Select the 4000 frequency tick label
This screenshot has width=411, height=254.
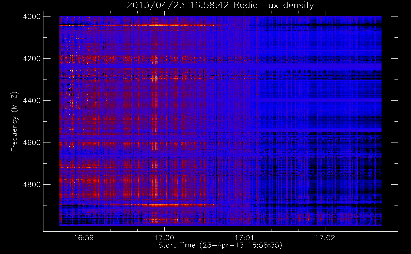pyautogui.click(x=31, y=17)
